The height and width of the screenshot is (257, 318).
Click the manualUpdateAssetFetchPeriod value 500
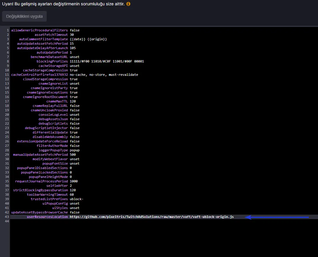tap(72, 155)
